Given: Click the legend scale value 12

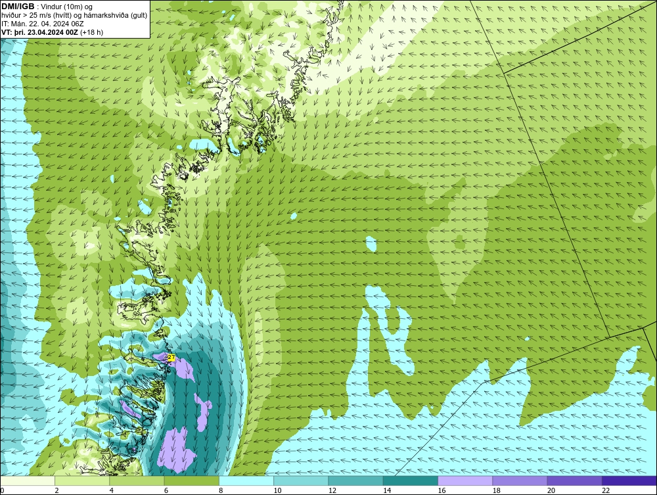Looking at the screenshot, I should 332,490.
